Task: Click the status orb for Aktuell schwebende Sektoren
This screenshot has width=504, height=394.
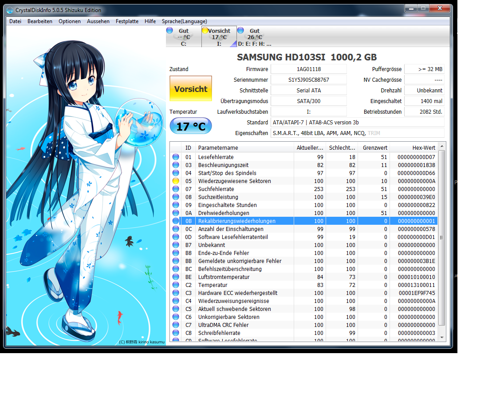Action: point(176,309)
